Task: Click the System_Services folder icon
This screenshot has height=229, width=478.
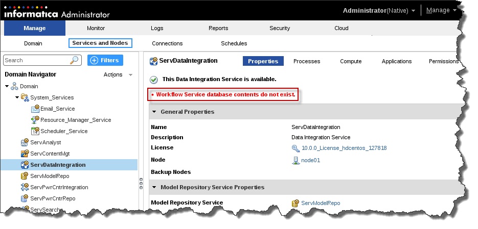Action: click(25, 97)
